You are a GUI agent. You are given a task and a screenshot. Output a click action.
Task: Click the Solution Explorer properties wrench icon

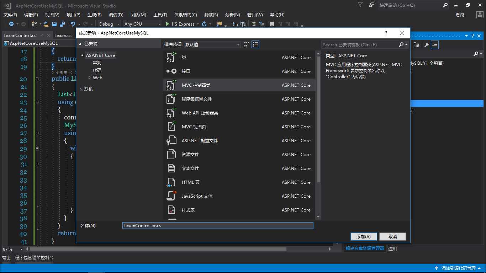427,45
